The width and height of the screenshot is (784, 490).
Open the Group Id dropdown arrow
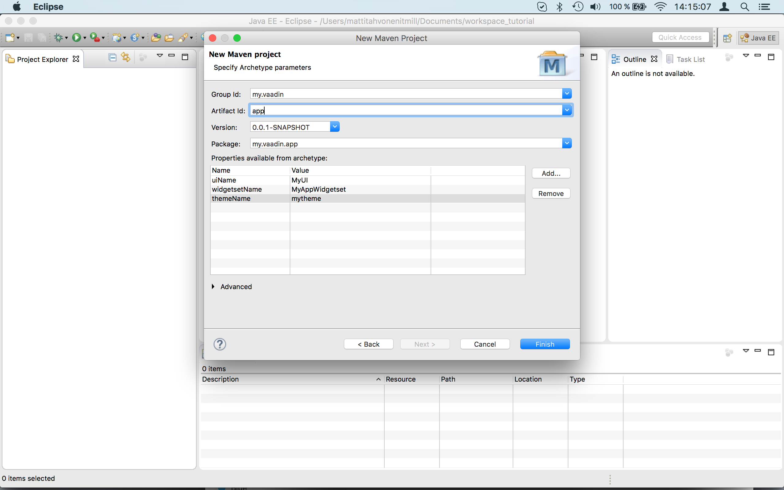[x=567, y=94]
